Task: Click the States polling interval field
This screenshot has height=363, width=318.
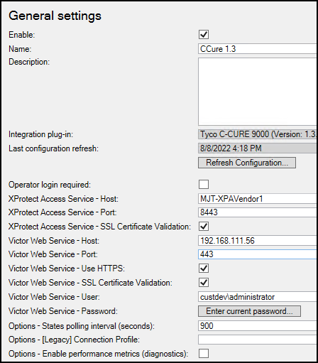Action: tap(258, 326)
